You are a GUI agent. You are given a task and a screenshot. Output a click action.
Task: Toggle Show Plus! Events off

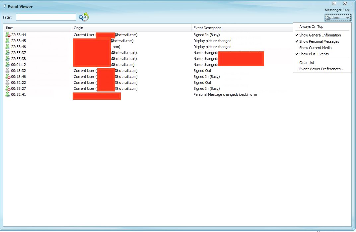click(314, 54)
